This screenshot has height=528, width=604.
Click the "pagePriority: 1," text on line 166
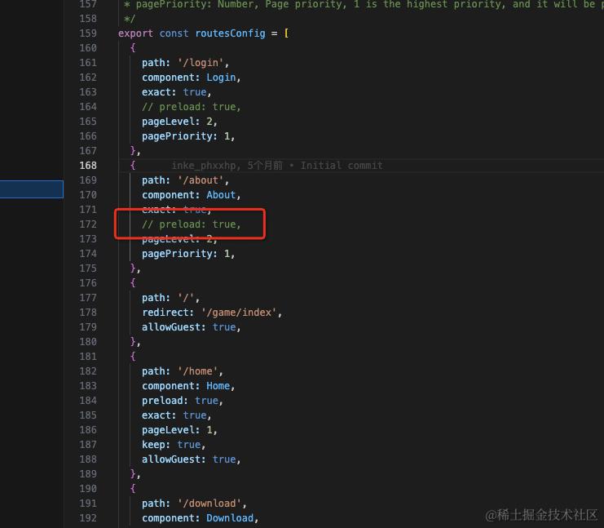coord(188,136)
